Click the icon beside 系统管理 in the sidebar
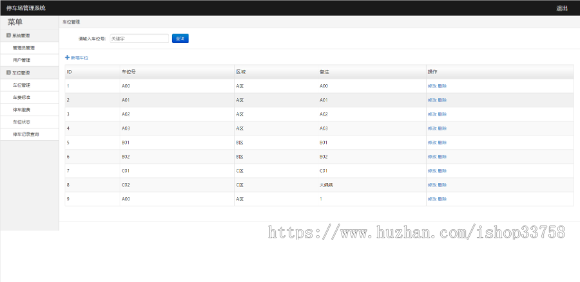This screenshot has height=282, width=580. (x=8, y=36)
